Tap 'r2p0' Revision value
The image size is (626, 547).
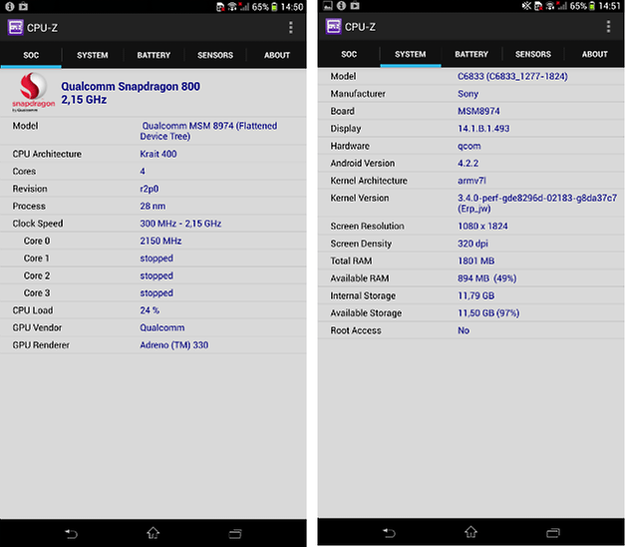(x=149, y=189)
